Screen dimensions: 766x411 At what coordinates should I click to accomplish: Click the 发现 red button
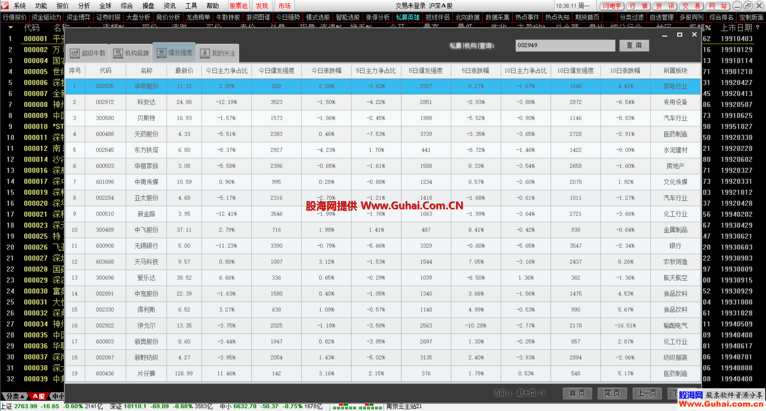[x=262, y=6]
